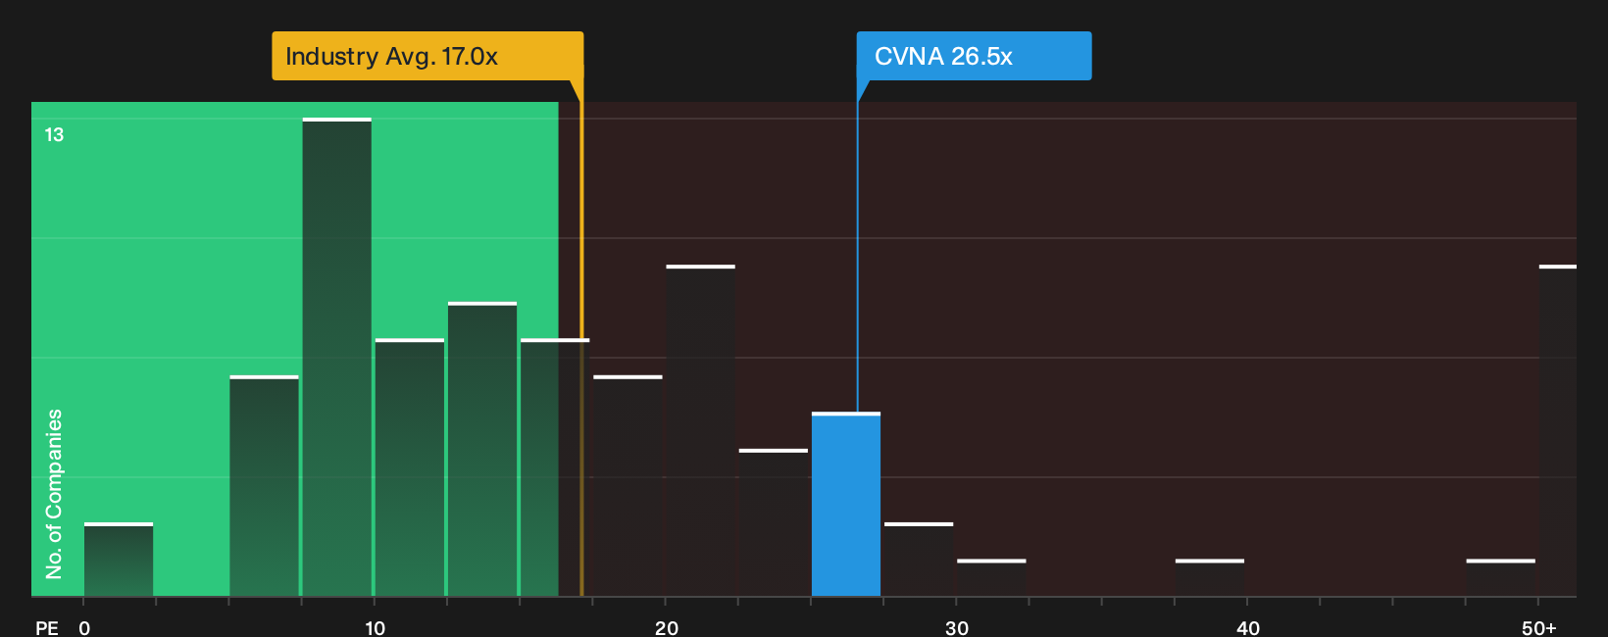
Task: Select the tall dark bar just after 20
Action: point(701,431)
